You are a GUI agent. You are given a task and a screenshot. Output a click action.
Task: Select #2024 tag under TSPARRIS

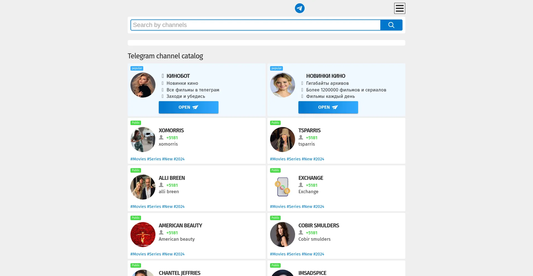(319, 159)
